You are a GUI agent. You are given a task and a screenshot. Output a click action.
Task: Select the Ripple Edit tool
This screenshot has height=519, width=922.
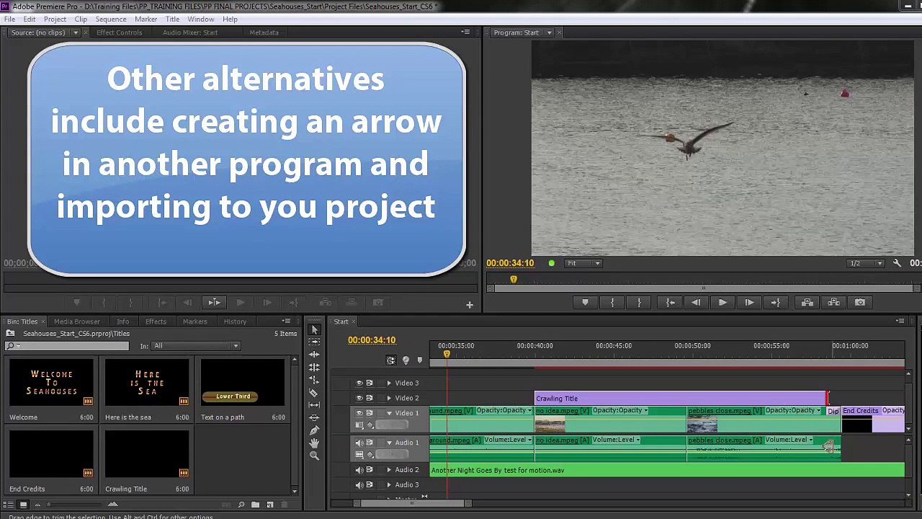(x=314, y=355)
